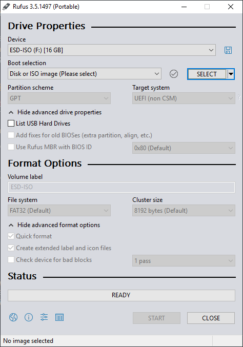The height and width of the screenshot is (347, 243).
Task: Click the help question mark beside Target system
Action: click(x=239, y=97)
